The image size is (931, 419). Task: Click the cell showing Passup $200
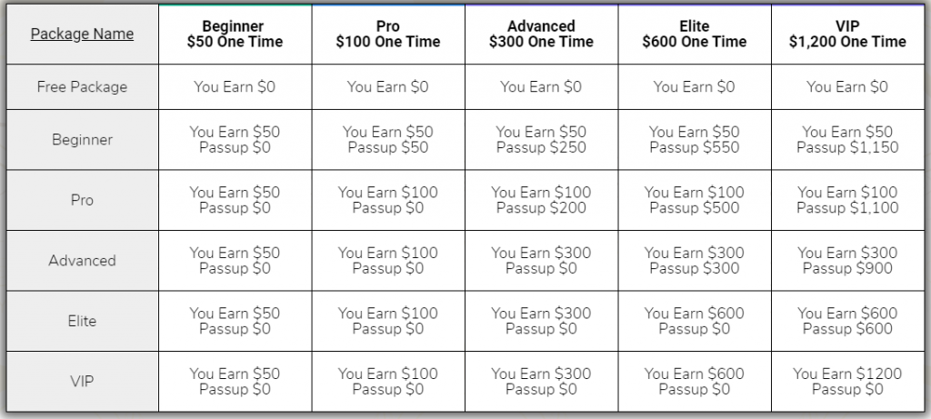(541, 208)
